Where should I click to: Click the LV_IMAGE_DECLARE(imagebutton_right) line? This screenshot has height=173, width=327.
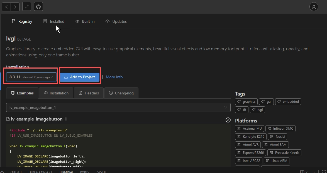point(52,162)
